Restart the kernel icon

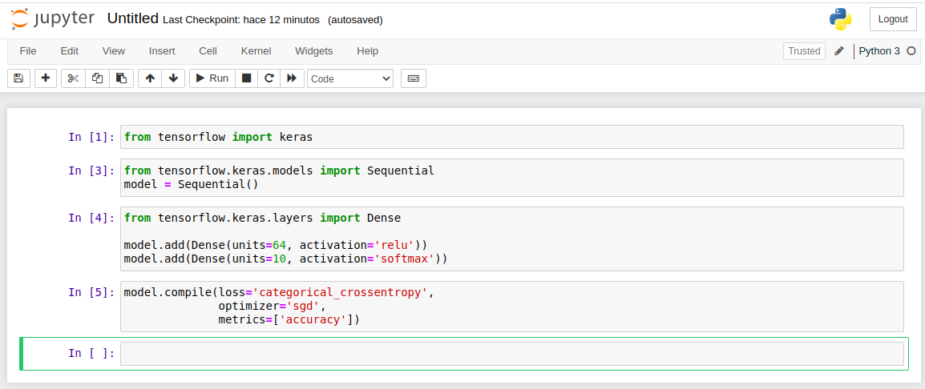tap(269, 78)
